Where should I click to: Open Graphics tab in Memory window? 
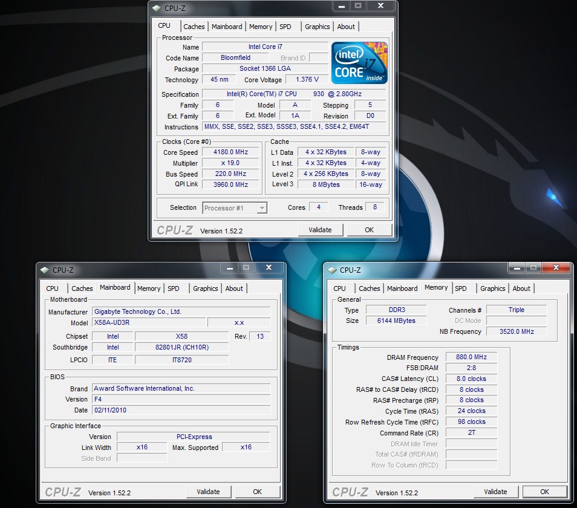tap(493, 288)
